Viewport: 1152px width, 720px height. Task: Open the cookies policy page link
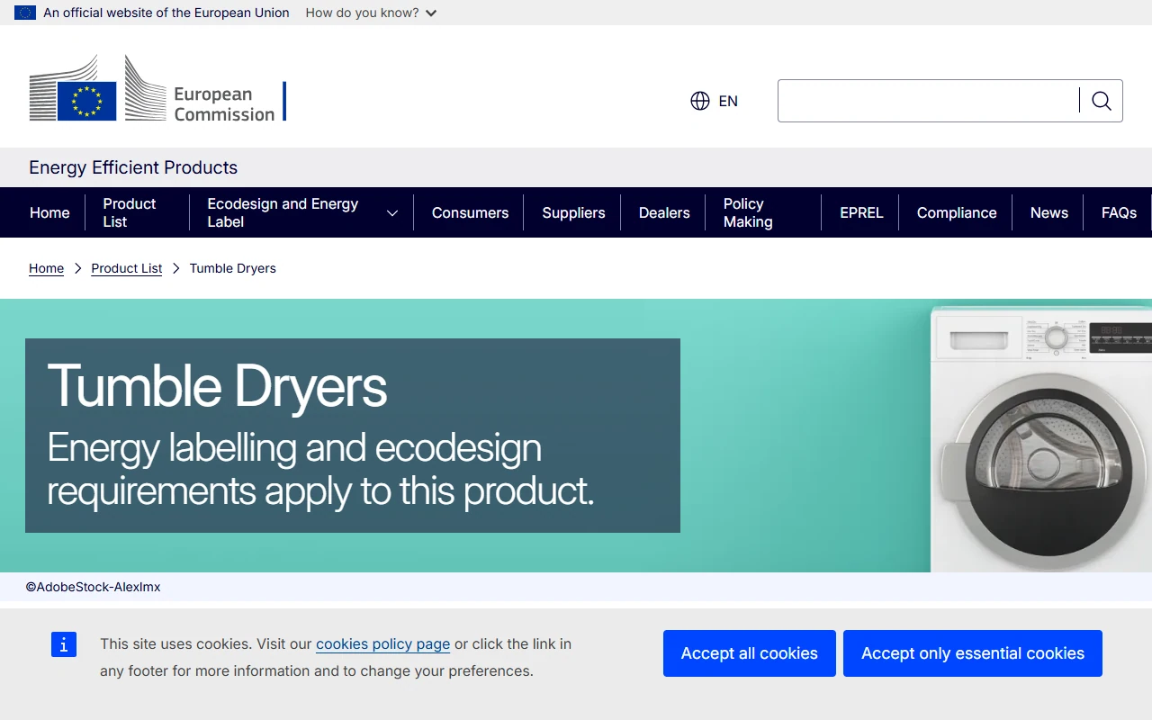382,644
